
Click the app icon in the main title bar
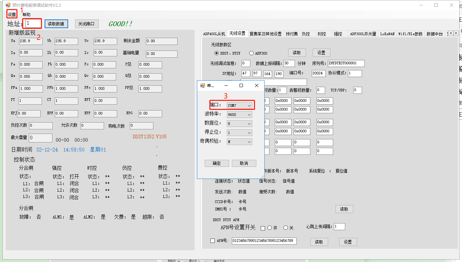pyautogui.click(x=8, y=5)
